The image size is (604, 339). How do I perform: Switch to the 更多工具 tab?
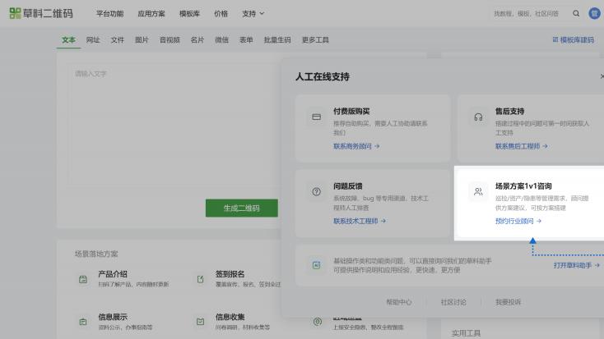[315, 40]
